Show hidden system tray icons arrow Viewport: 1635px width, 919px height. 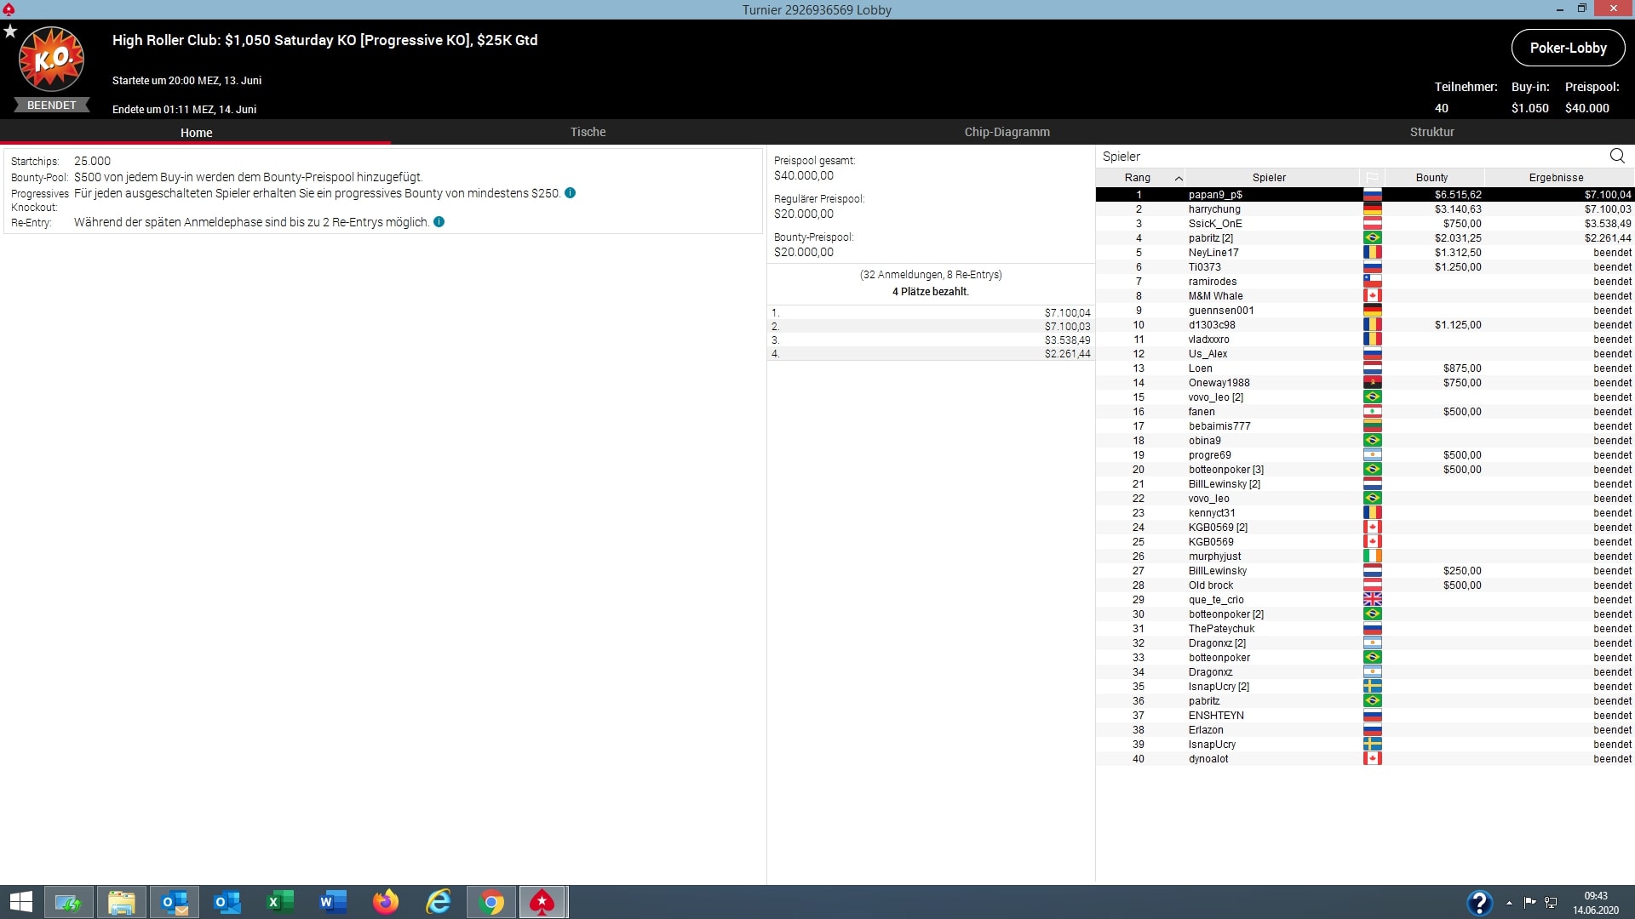click(x=1509, y=903)
